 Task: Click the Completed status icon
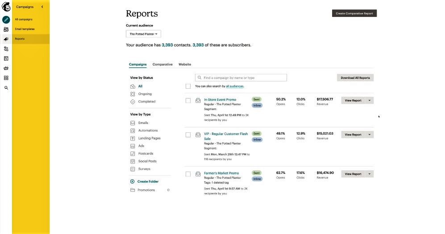coord(133,102)
